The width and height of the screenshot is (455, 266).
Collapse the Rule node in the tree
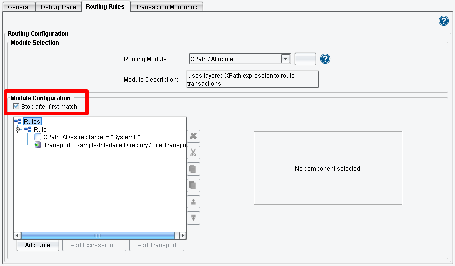18,130
